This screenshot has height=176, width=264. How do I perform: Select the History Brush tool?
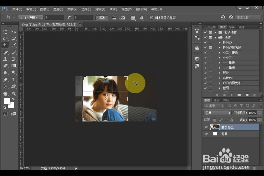point(14,59)
